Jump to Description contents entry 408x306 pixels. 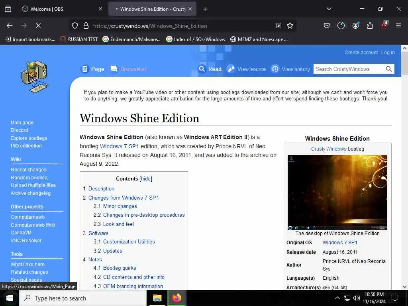click(101, 188)
